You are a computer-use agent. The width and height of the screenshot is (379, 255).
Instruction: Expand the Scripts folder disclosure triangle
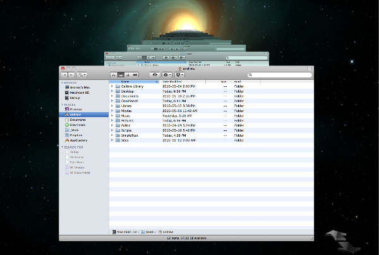[x=112, y=130]
